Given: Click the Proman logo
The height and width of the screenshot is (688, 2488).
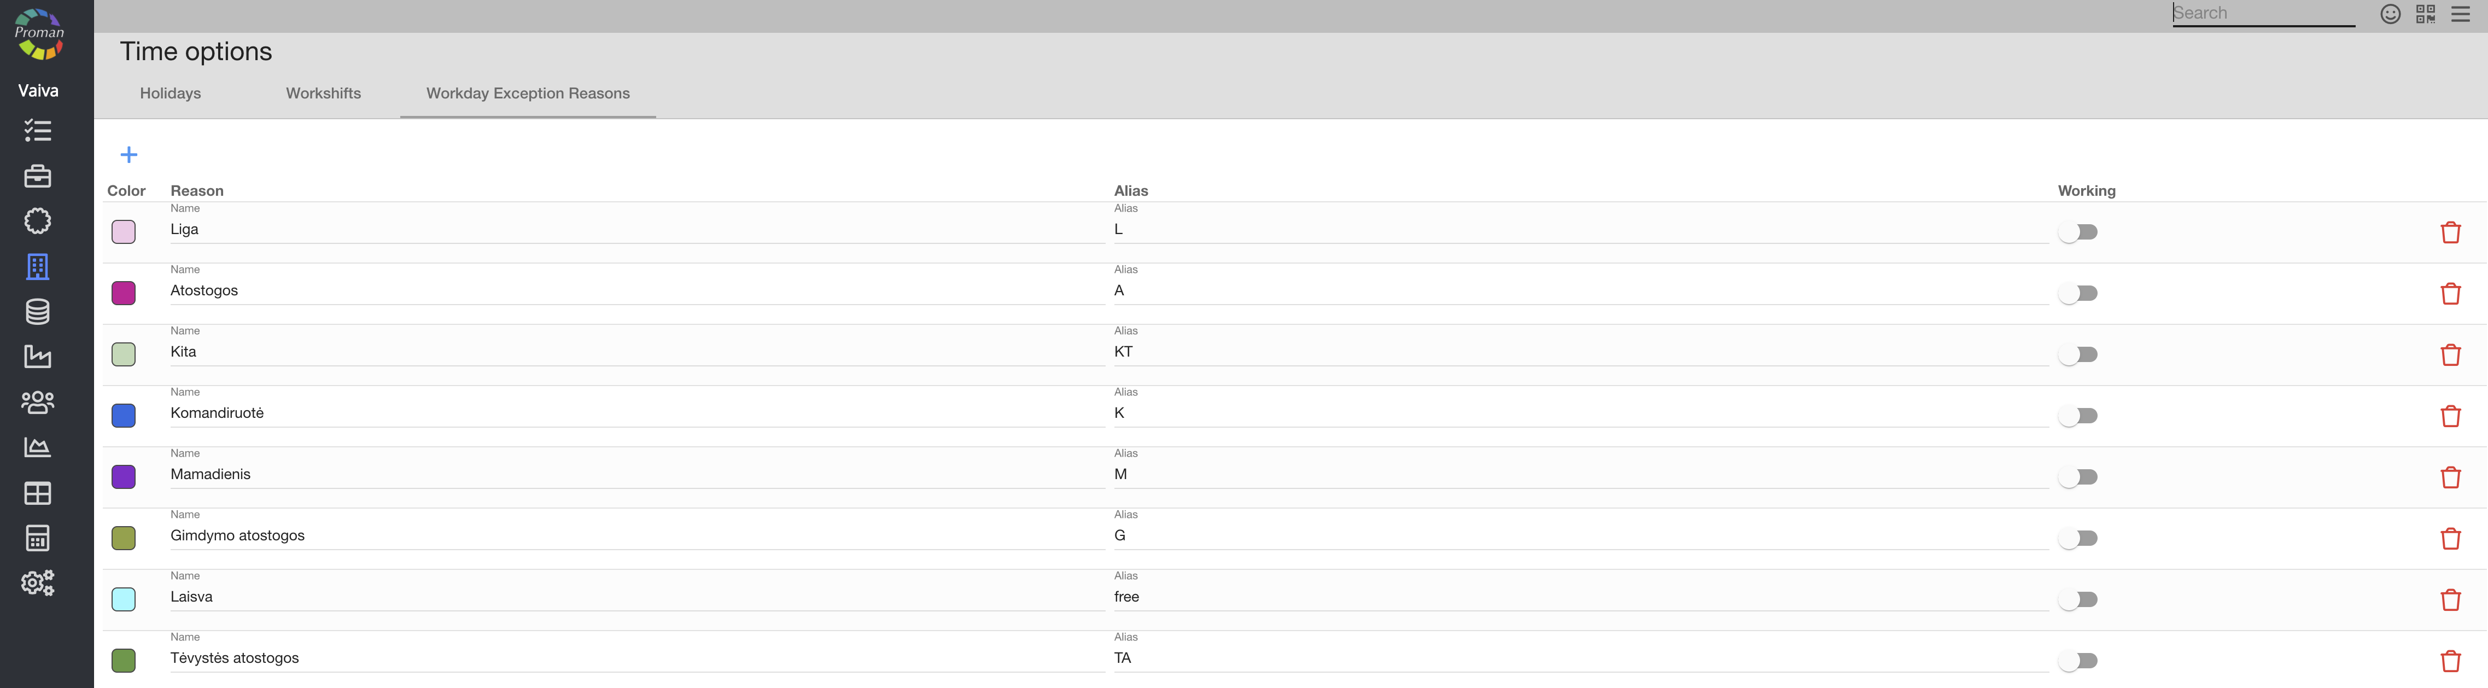Looking at the screenshot, I should tap(39, 34).
